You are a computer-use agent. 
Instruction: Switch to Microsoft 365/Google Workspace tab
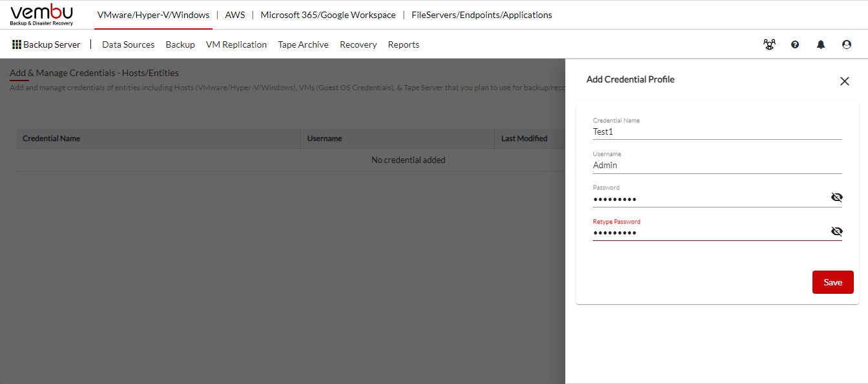click(x=328, y=15)
